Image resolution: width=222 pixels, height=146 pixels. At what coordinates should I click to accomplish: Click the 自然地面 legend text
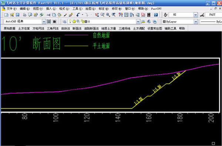pyautogui.click(x=101, y=35)
